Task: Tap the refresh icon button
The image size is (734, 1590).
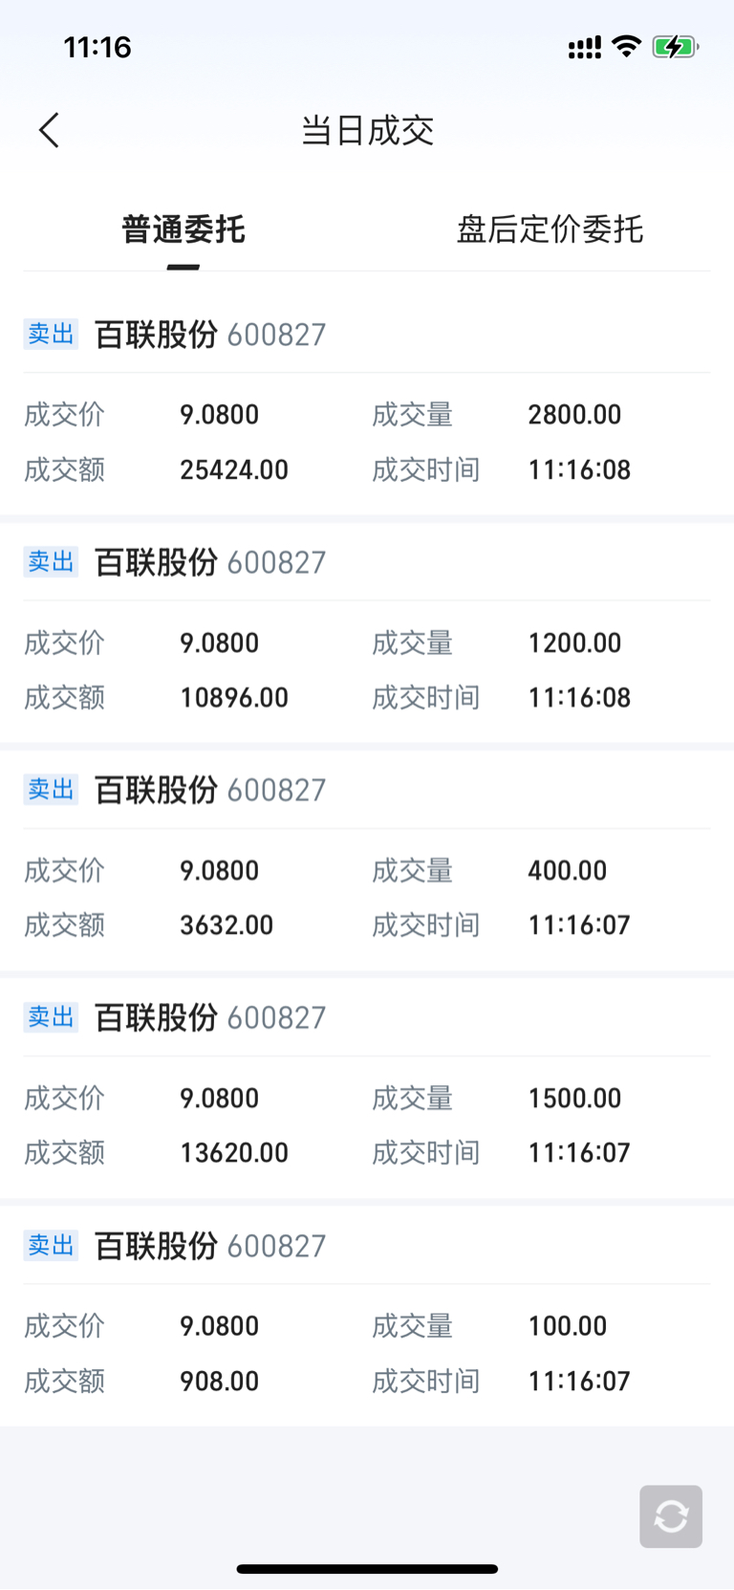Action: pos(671,1516)
